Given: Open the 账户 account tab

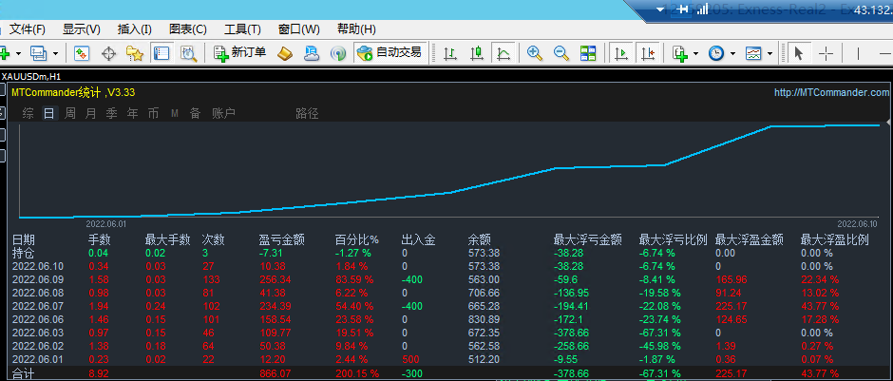Looking at the screenshot, I should click(x=223, y=113).
